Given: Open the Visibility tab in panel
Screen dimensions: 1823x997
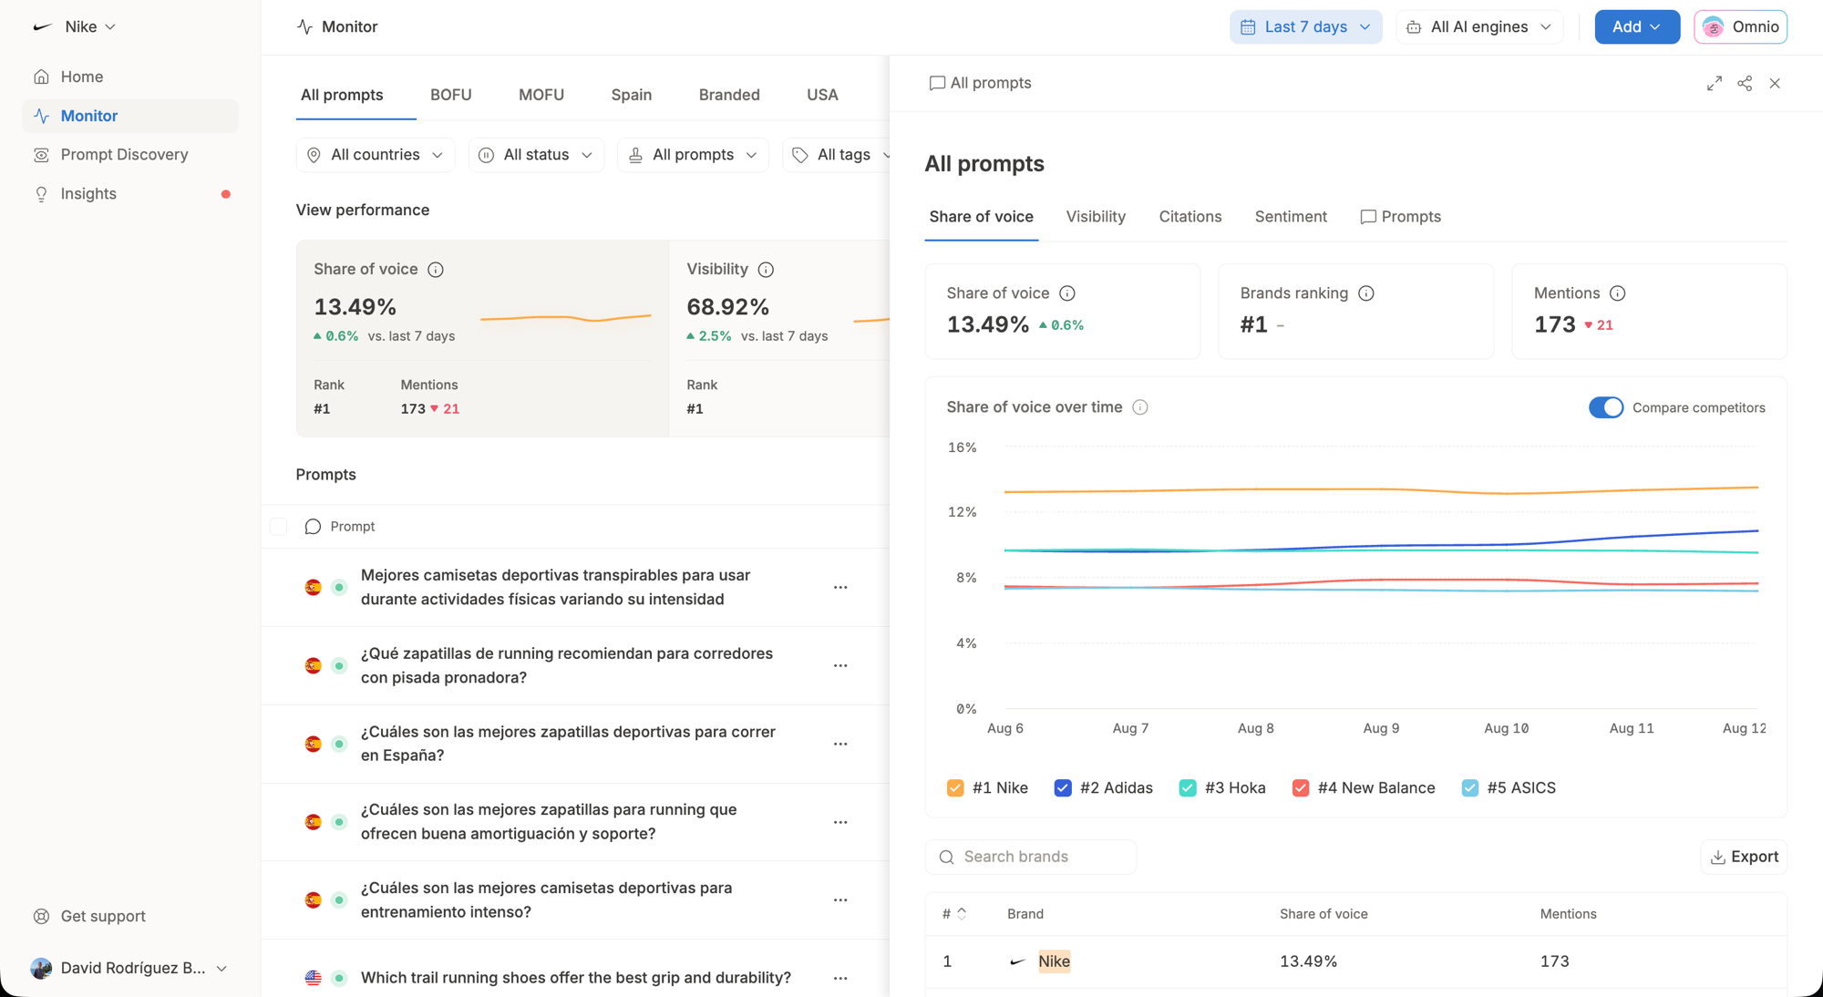Looking at the screenshot, I should 1096,217.
